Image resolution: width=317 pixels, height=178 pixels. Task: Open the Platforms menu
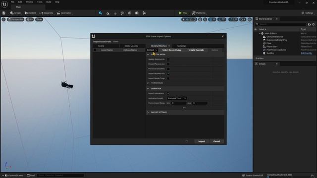[x=199, y=13]
